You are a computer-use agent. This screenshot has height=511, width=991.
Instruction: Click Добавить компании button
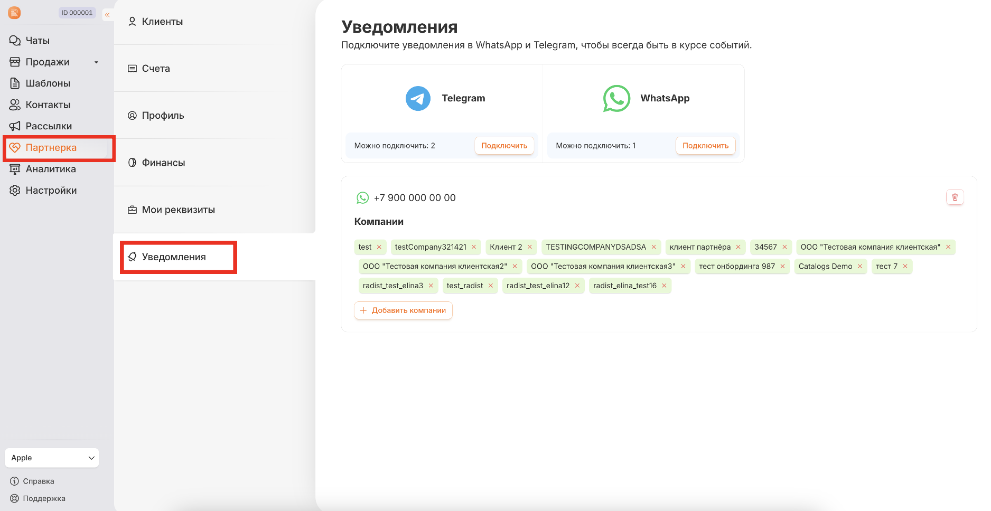click(403, 310)
